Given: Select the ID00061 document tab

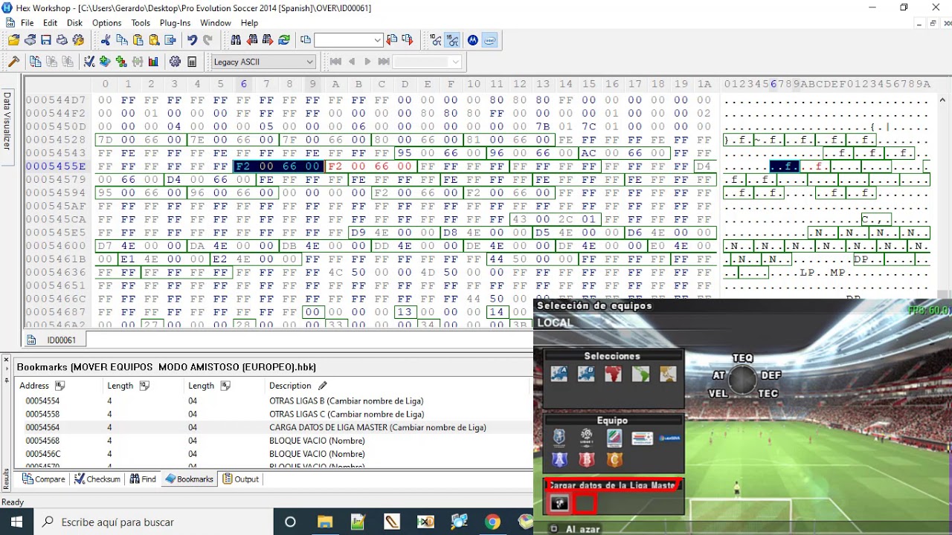Looking at the screenshot, I should [x=55, y=340].
